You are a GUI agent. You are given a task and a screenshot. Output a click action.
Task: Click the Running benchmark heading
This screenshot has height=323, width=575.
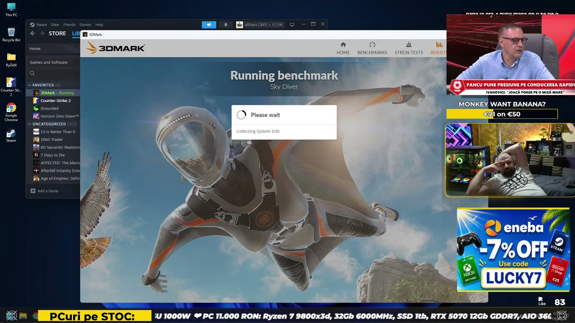284,75
